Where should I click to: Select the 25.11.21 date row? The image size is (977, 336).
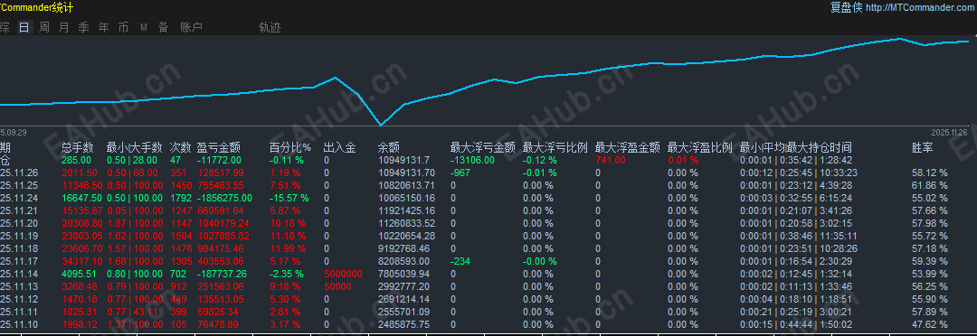pyautogui.click(x=488, y=210)
